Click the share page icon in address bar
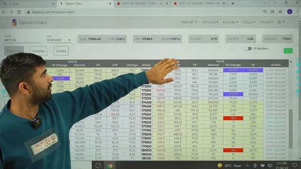The image size is (301, 169). 272,12
